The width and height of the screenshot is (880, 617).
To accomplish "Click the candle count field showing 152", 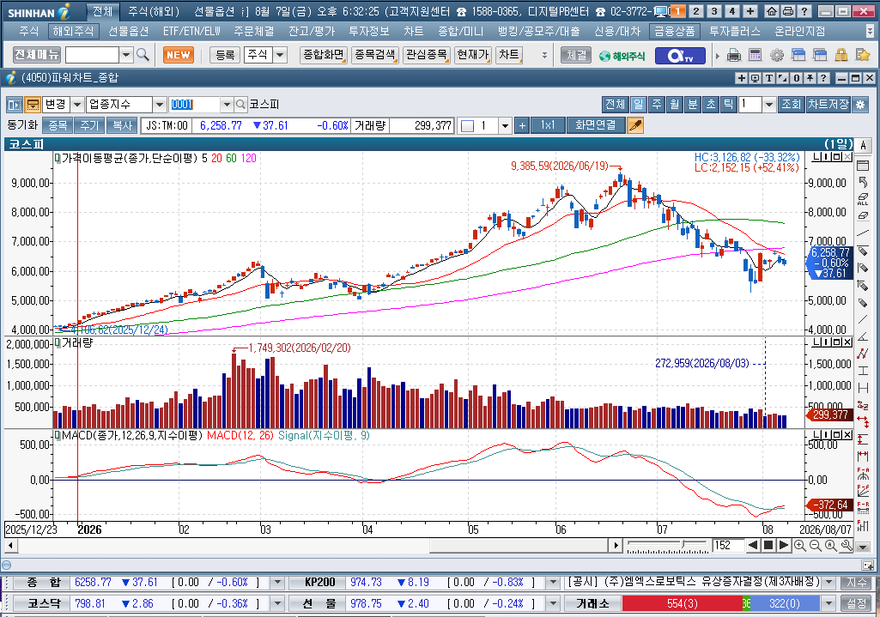I will (728, 545).
